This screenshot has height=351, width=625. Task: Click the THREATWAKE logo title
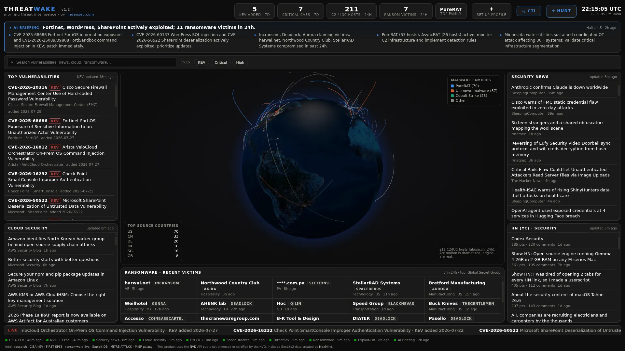pyautogui.click(x=30, y=9)
